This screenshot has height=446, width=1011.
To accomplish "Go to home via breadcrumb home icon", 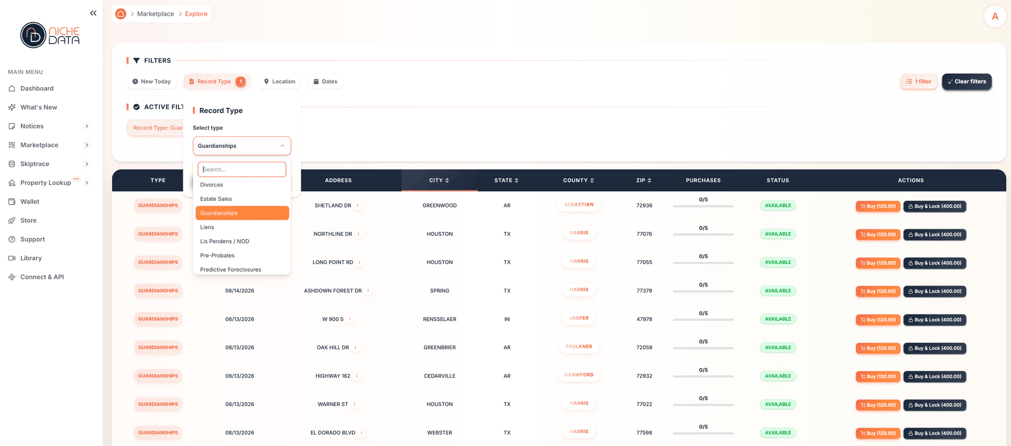I will [121, 14].
